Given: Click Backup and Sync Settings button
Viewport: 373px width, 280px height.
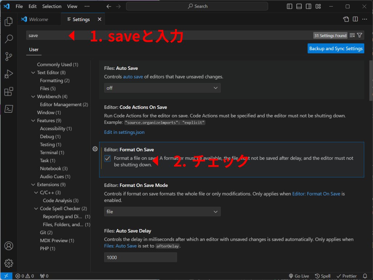Looking at the screenshot, I should pos(335,48).
